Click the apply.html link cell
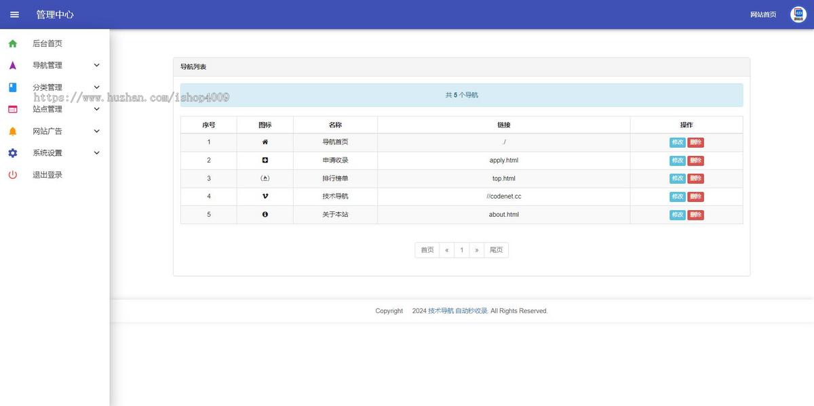Image resolution: width=814 pixels, height=406 pixels. point(504,161)
